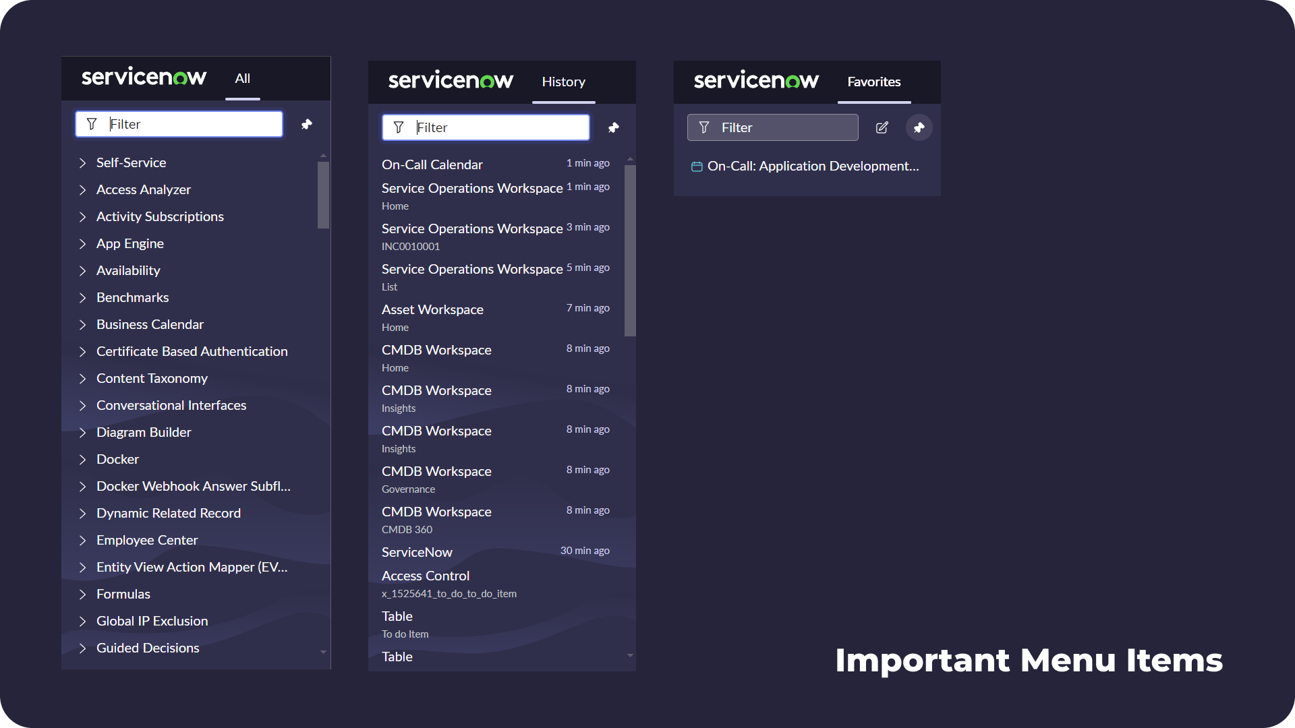Viewport: 1295px width, 728px height.
Task: Open Entity View Action Mapper menu item
Action: (x=192, y=567)
